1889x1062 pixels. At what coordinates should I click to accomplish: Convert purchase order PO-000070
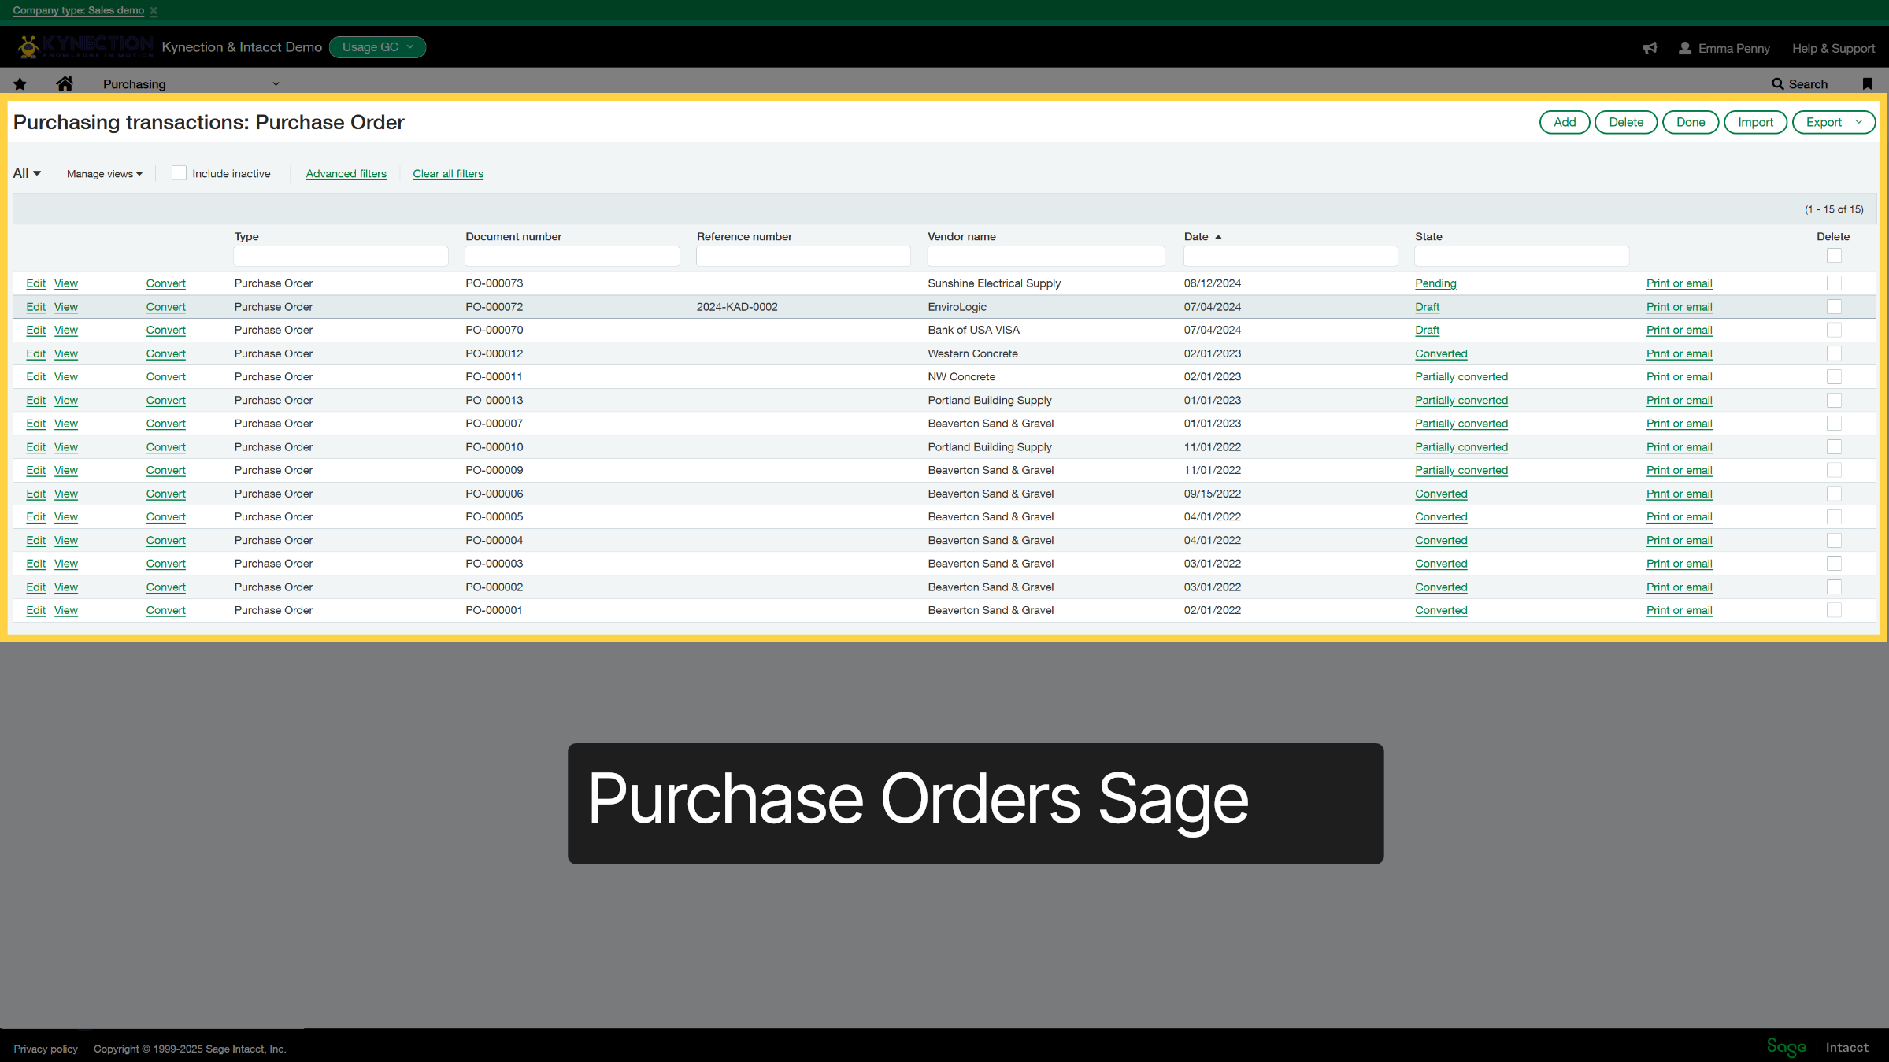(166, 330)
